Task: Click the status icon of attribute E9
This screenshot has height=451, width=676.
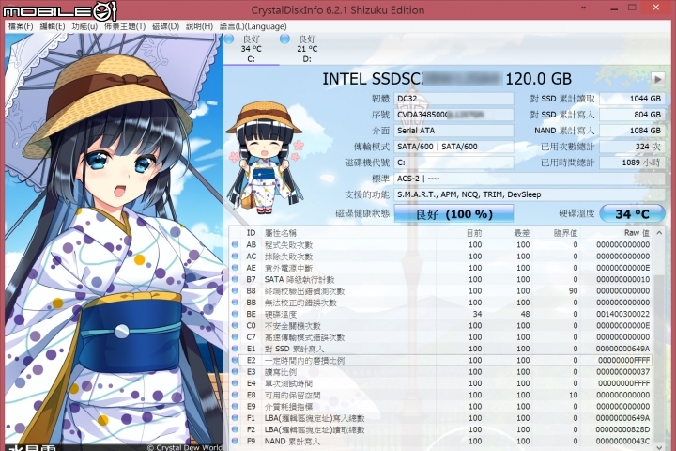Action: [235, 406]
